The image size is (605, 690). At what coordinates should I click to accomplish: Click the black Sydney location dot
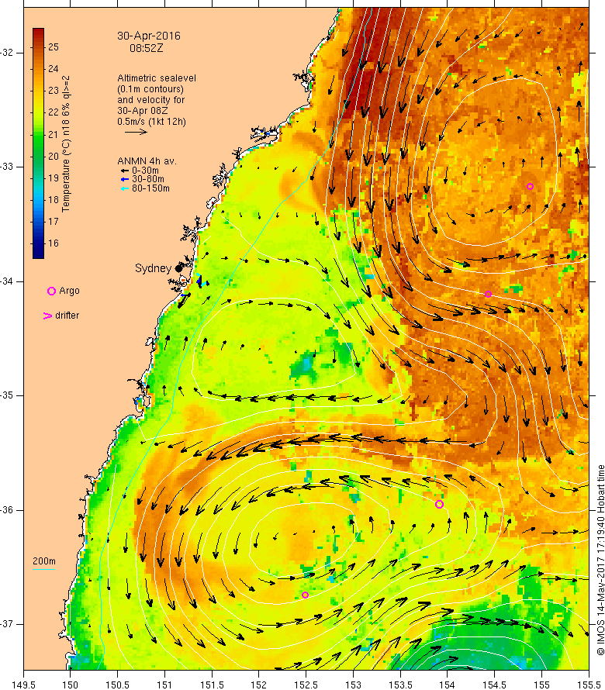(178, 267)
